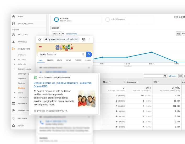Image resolution: width=185 pixels, height=144 pixels.
Task: Expand the AdWords submenu
Action: (15, 64)
